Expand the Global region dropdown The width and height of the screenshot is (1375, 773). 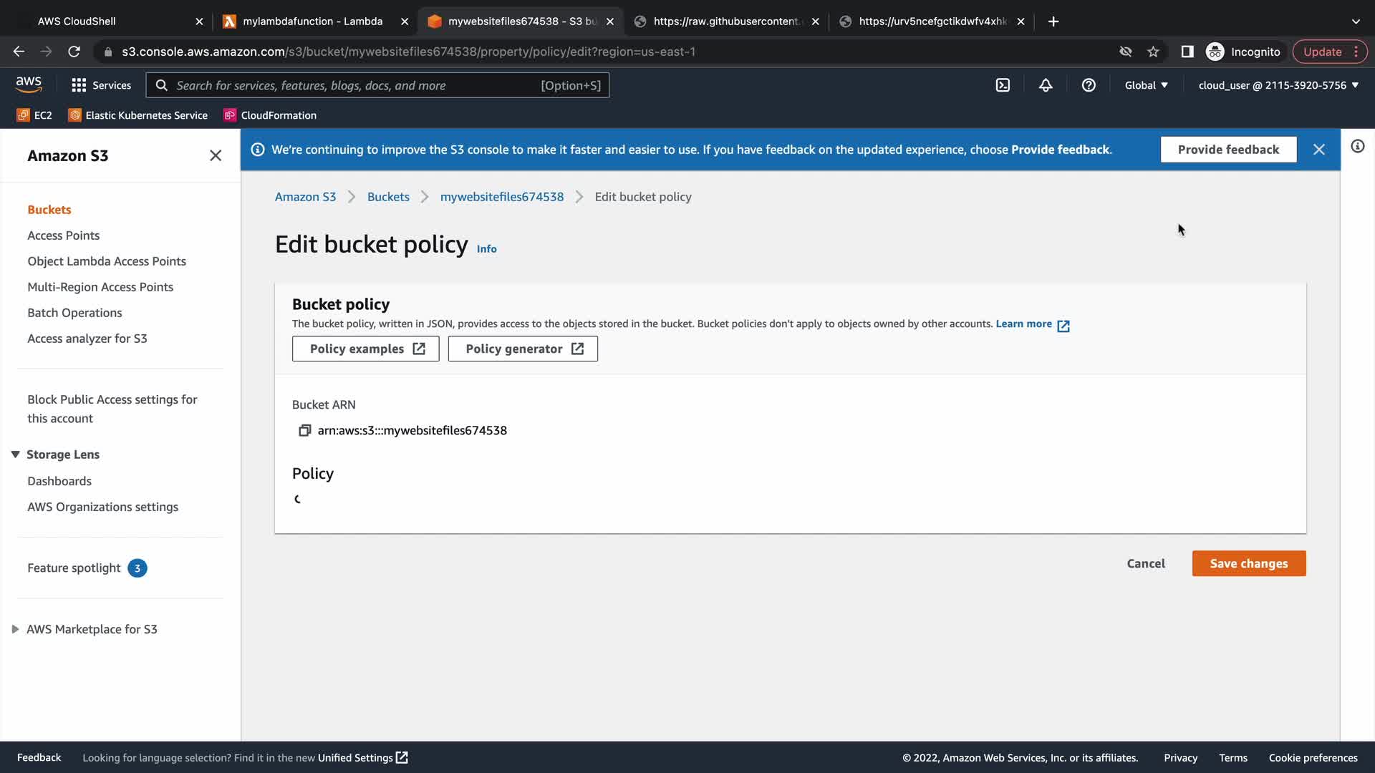[1146, 85]
